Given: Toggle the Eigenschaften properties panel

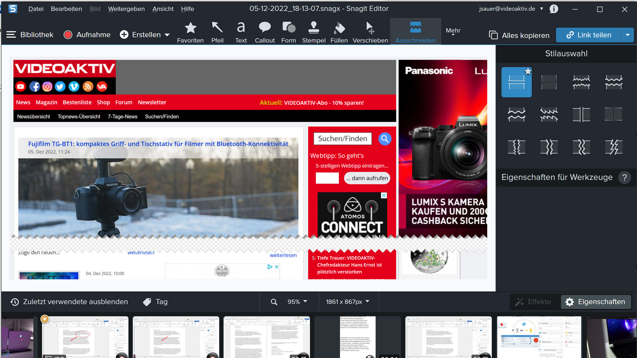Looking at the screenshot, I should [x=596, y=302].
